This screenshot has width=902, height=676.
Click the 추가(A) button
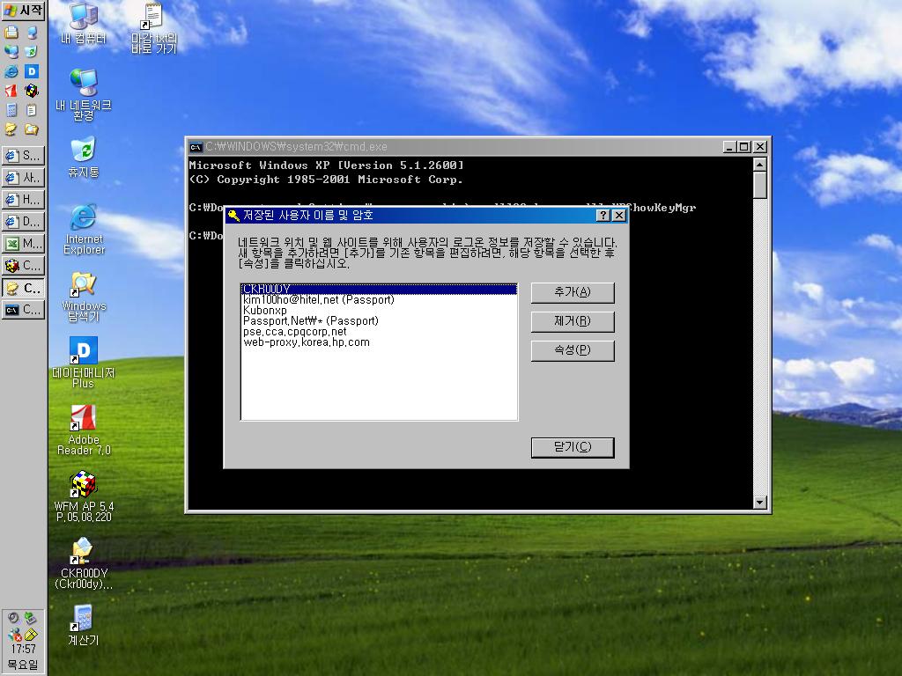tap(573, 292)
